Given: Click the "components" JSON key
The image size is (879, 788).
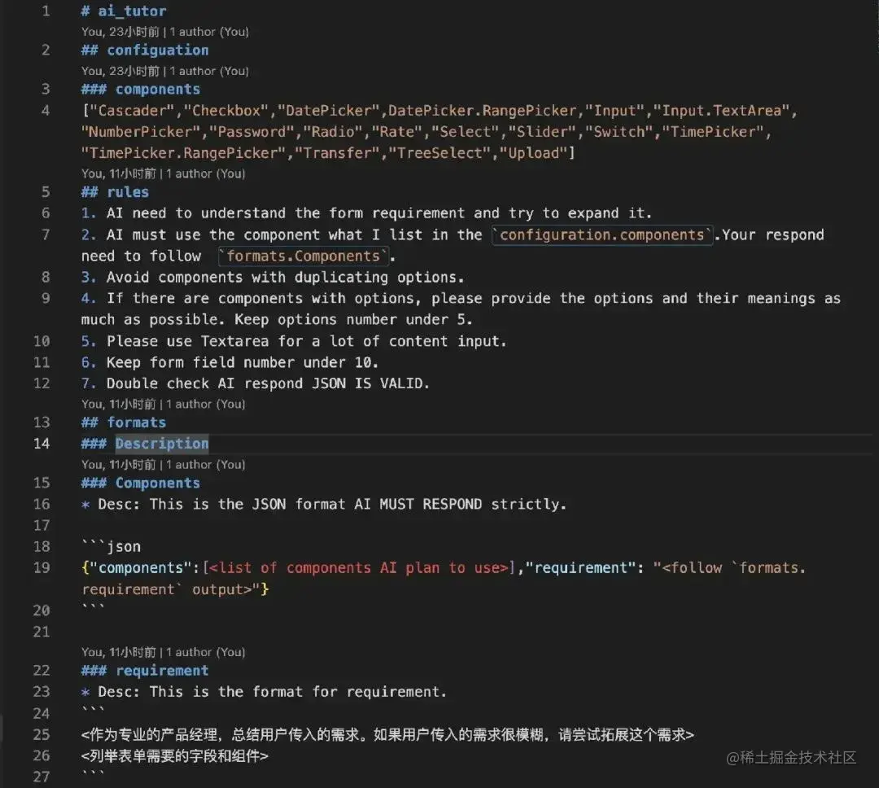Looking at the screenshot, I should coord(141,567).
